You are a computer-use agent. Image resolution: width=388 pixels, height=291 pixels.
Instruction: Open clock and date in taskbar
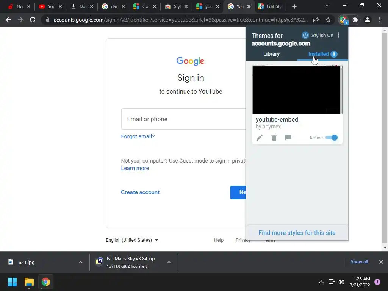point(360,282)
